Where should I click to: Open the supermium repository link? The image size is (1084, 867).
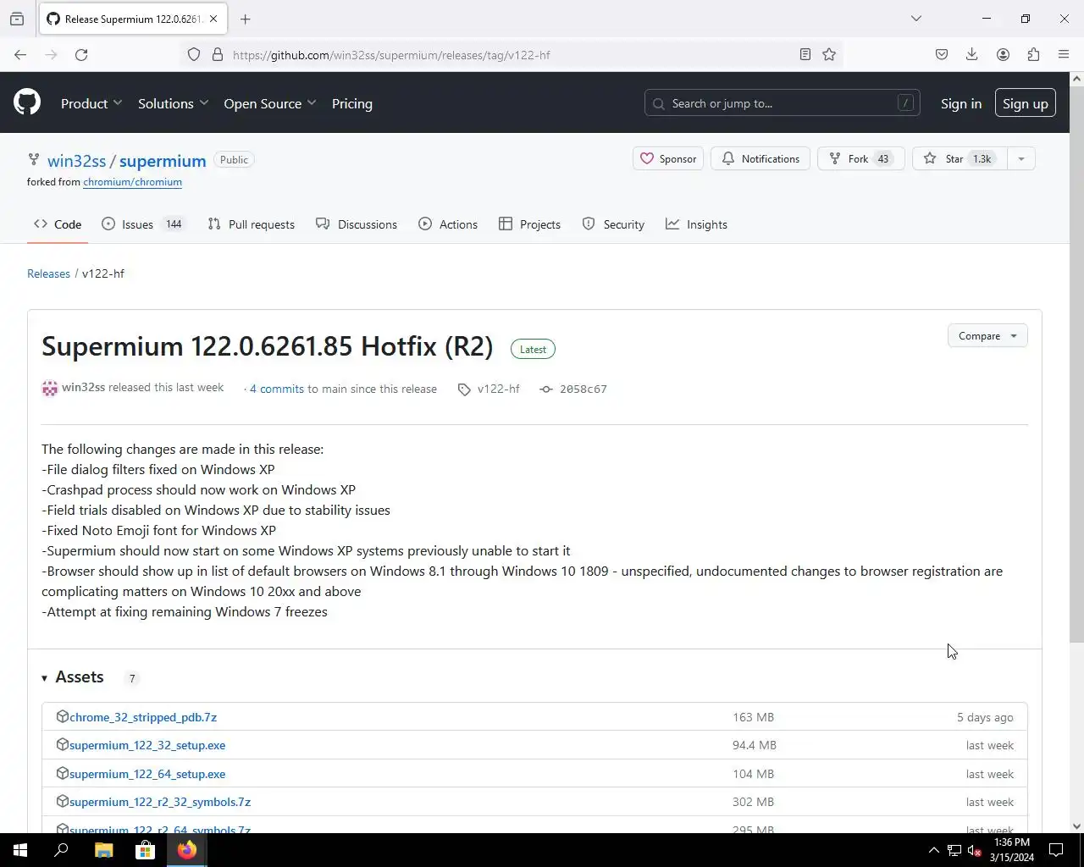(163, 161)
